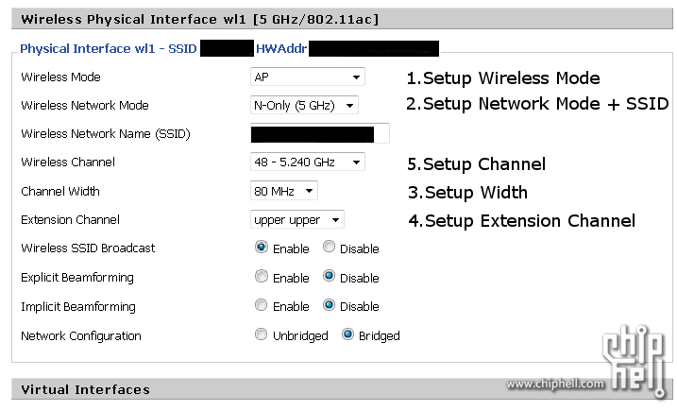Click the chiphell watermark logo
Screen dimensions: 677x411
(x=635, y=361)
